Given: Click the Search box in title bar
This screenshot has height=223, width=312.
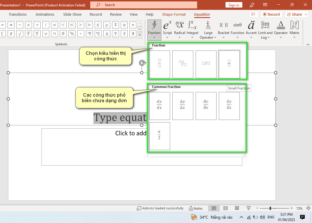Looking at the screenshot, I should 144,5.
